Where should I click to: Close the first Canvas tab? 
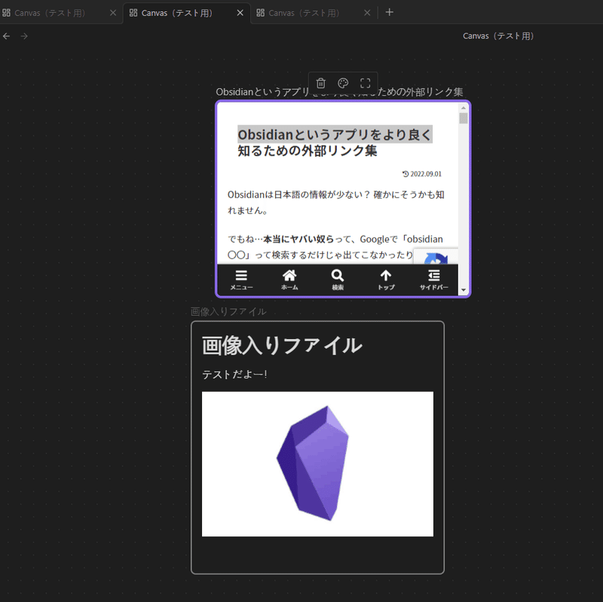point(113,13)
